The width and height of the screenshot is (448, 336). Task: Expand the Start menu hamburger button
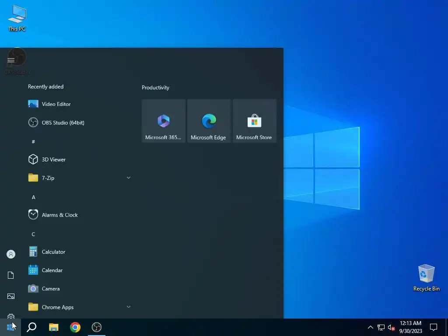coord(11,60)
